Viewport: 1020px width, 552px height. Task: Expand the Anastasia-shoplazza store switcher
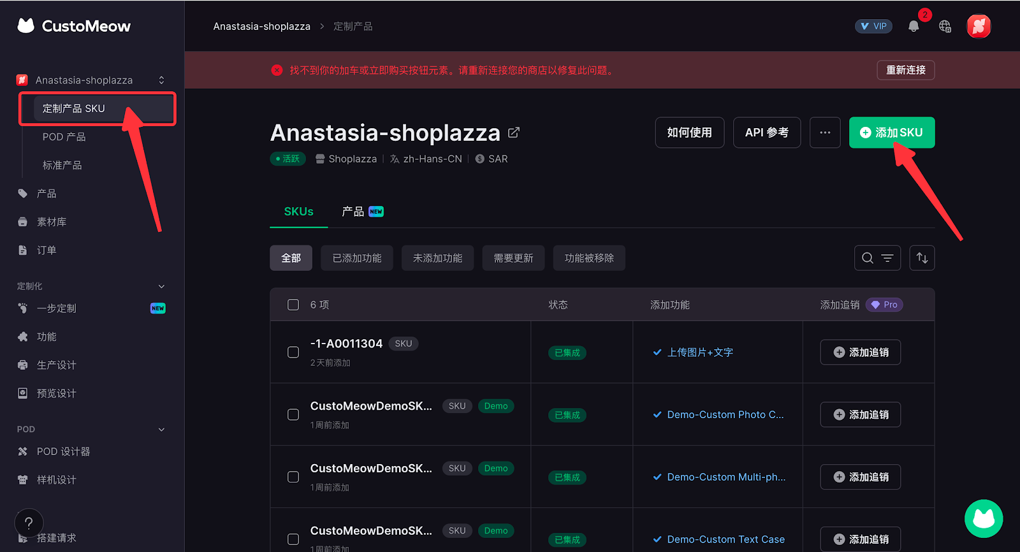[x=161, y=80]
